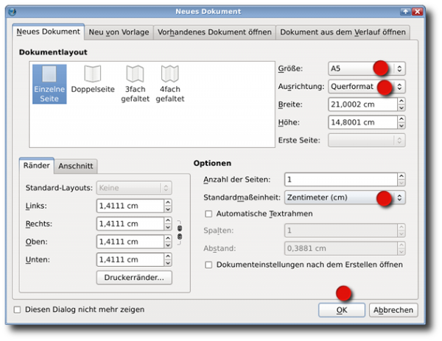Tick Diesen Dialog nicht mehr zeigen
Image resolution: width=442 pixels, height=341 pixels.
tap(18, 309)
